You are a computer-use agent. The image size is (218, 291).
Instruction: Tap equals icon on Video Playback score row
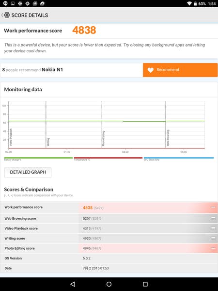tap(213, 228)
